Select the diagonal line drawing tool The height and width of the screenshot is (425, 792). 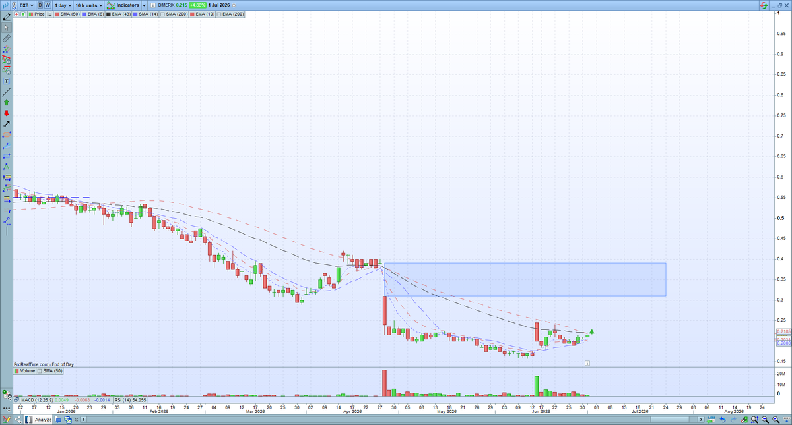7,92
